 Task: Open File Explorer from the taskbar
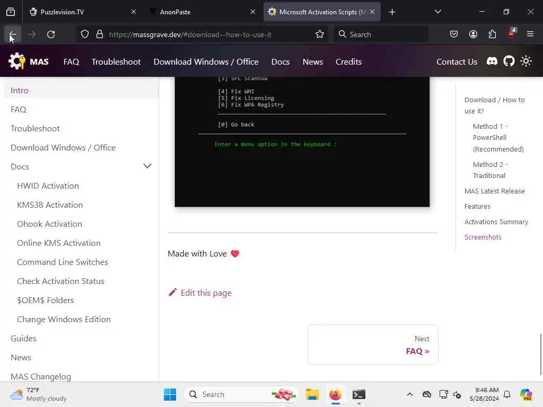tap(312, 394)
